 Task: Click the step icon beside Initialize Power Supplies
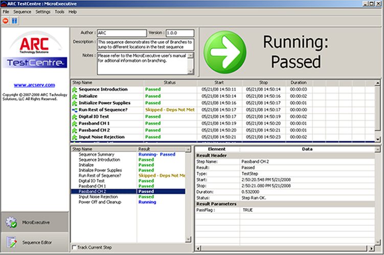75,103
